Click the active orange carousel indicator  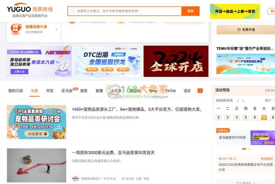244,149
